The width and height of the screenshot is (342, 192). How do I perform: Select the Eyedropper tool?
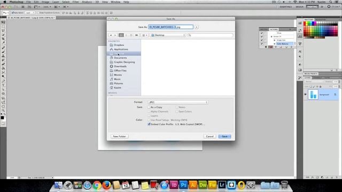coord(3,43)
